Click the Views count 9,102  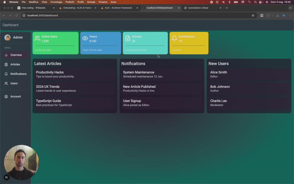point(93,41)
